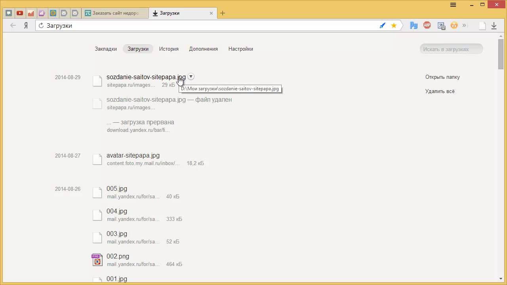Open the Adblock Plus ABP extension
507x285 pixels.
427,25
